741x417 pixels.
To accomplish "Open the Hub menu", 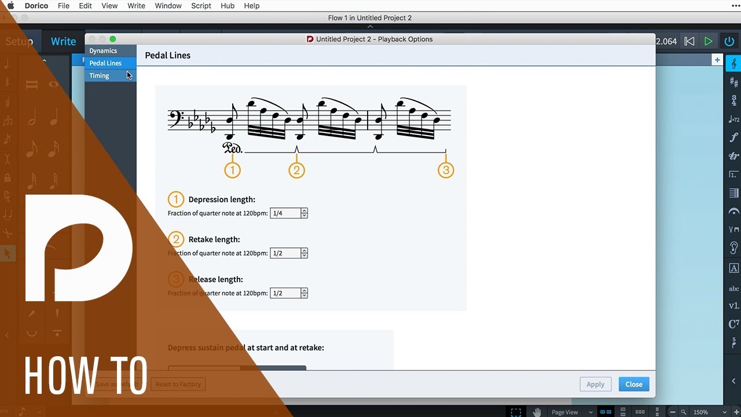I will [x=228, y=6].
